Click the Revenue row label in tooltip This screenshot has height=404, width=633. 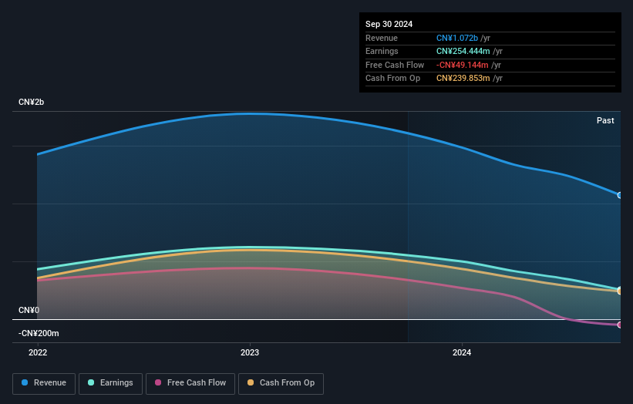click(x=382, y=38)
